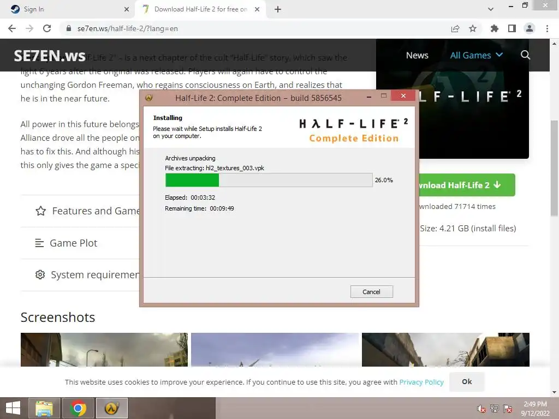Open the Chrome extensions puzzle icon

494,28
